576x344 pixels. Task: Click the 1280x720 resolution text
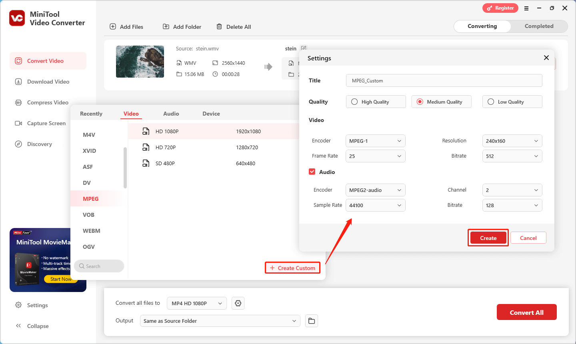[247, 147]
